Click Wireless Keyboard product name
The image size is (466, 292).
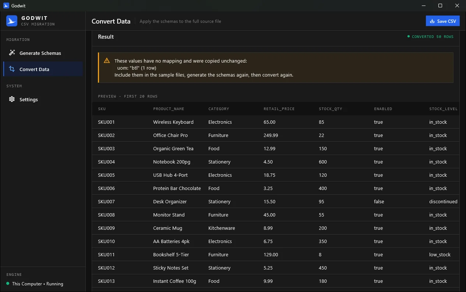173,122
